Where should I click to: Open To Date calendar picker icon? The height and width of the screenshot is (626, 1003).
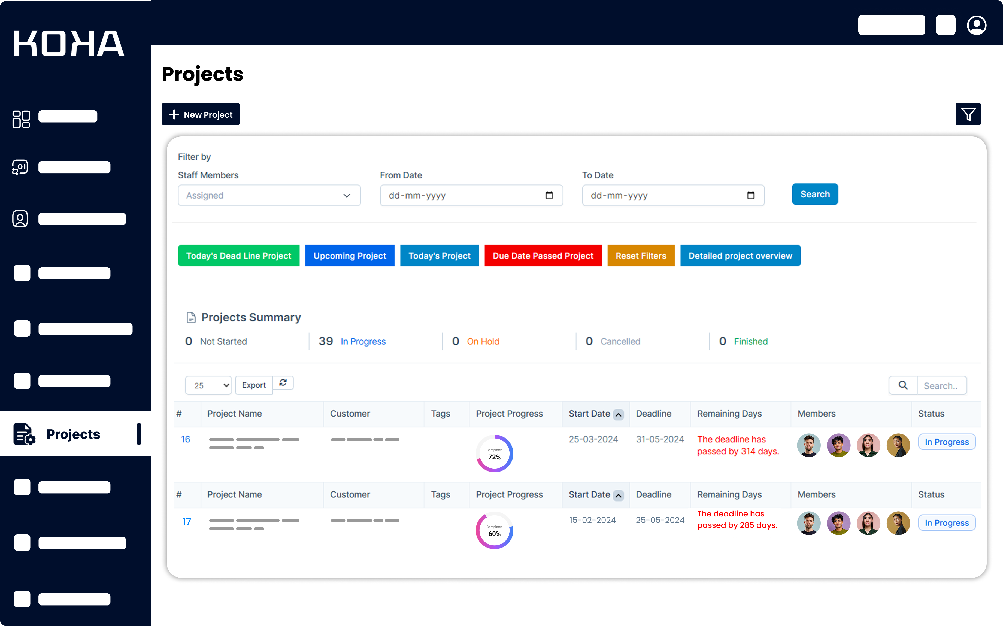[x=750, y=195]
